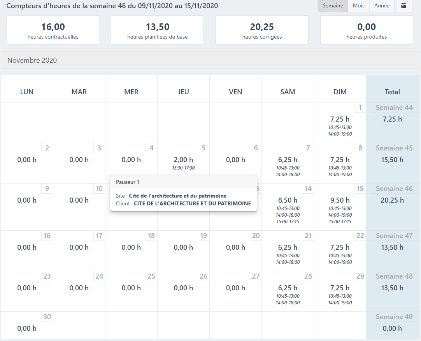Select the 0,00 heures produites card

coord(367,30)
